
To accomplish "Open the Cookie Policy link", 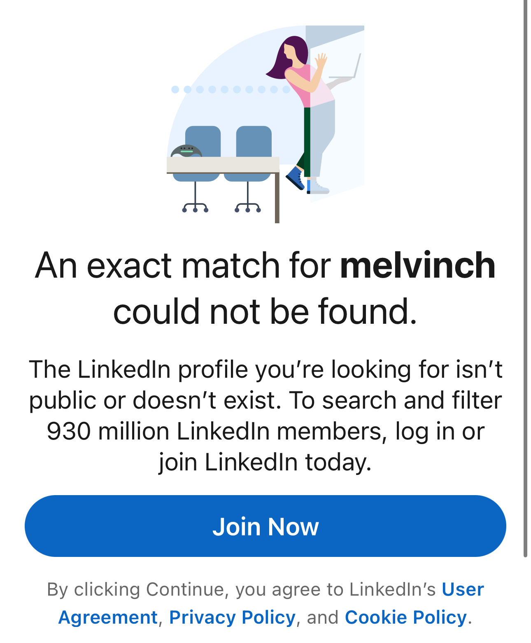I will coord(405,617).
